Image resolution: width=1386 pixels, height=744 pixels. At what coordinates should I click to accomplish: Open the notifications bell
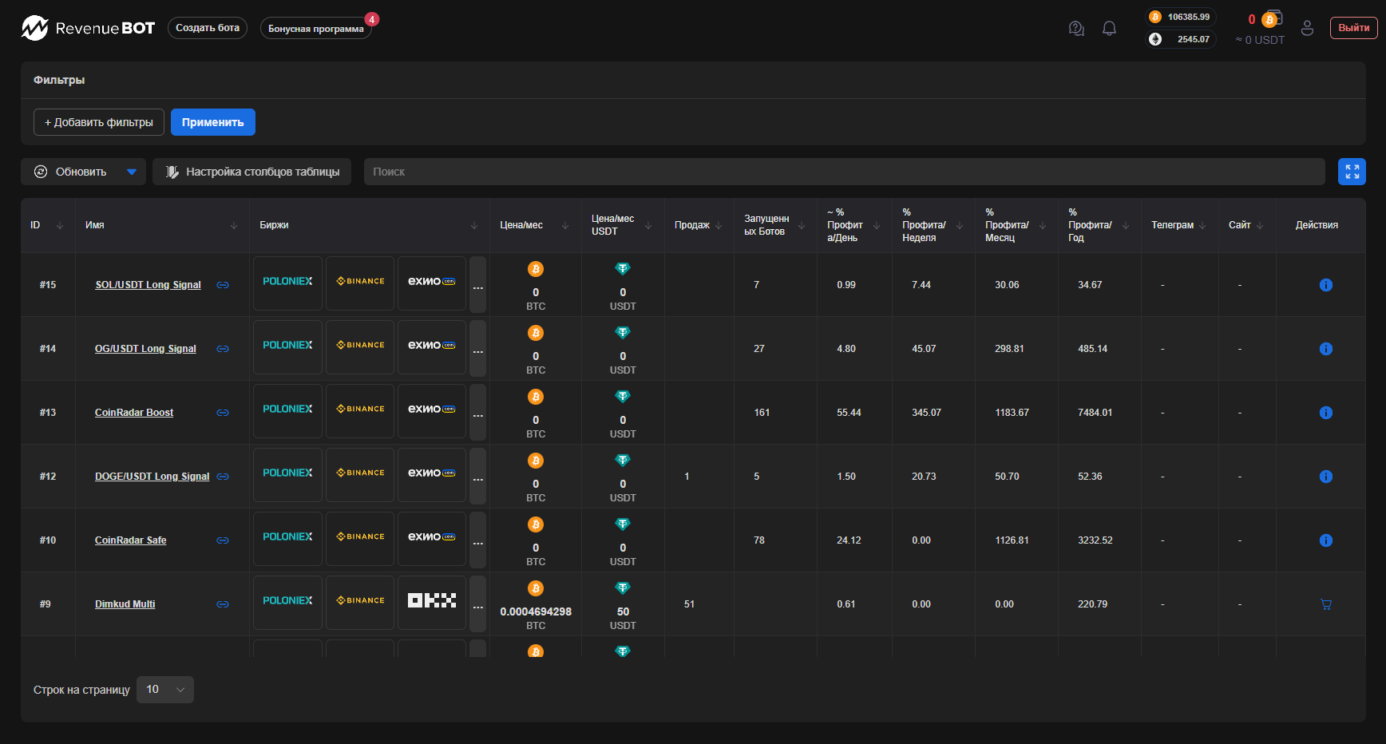point(1109,29)
